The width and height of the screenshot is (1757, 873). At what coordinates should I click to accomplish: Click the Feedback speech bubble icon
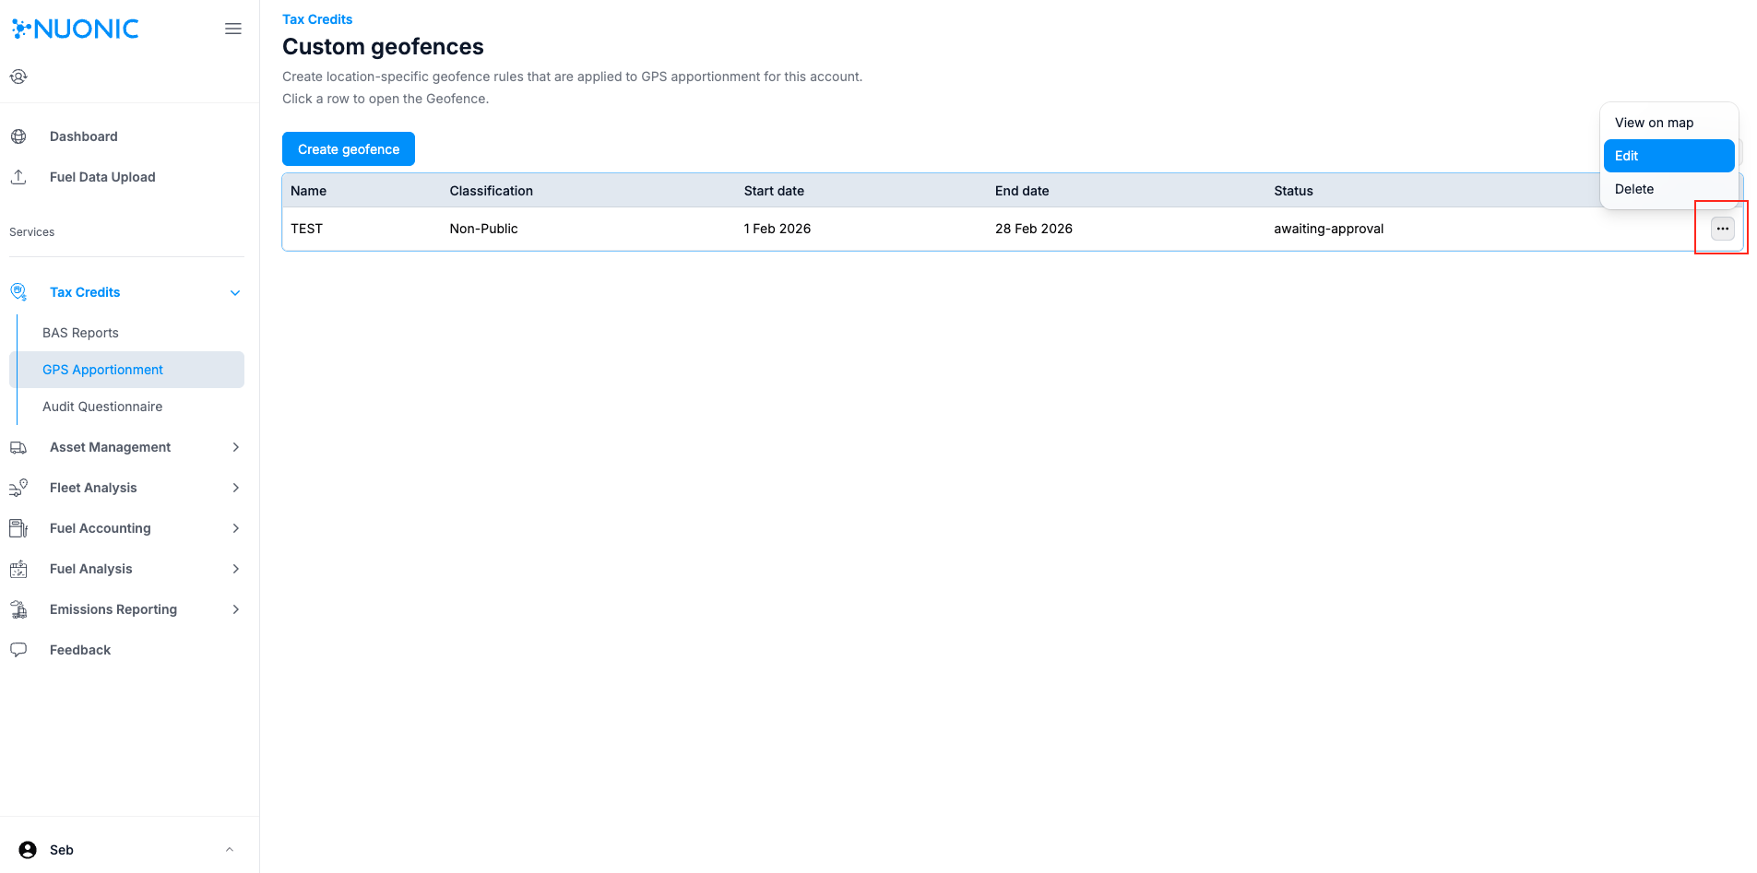pyautogui.click(x=18, y=650)
